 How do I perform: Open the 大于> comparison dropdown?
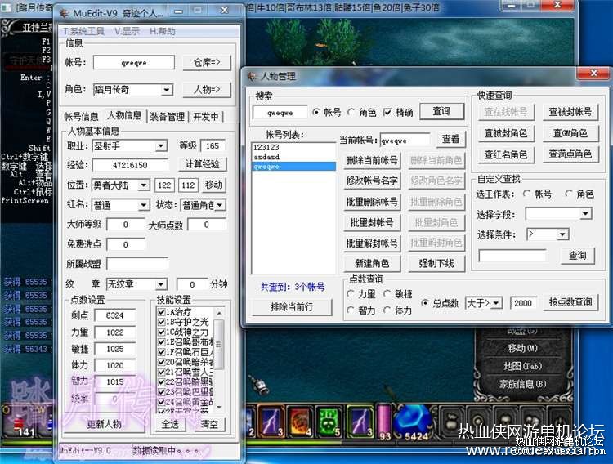coord(496,302)
